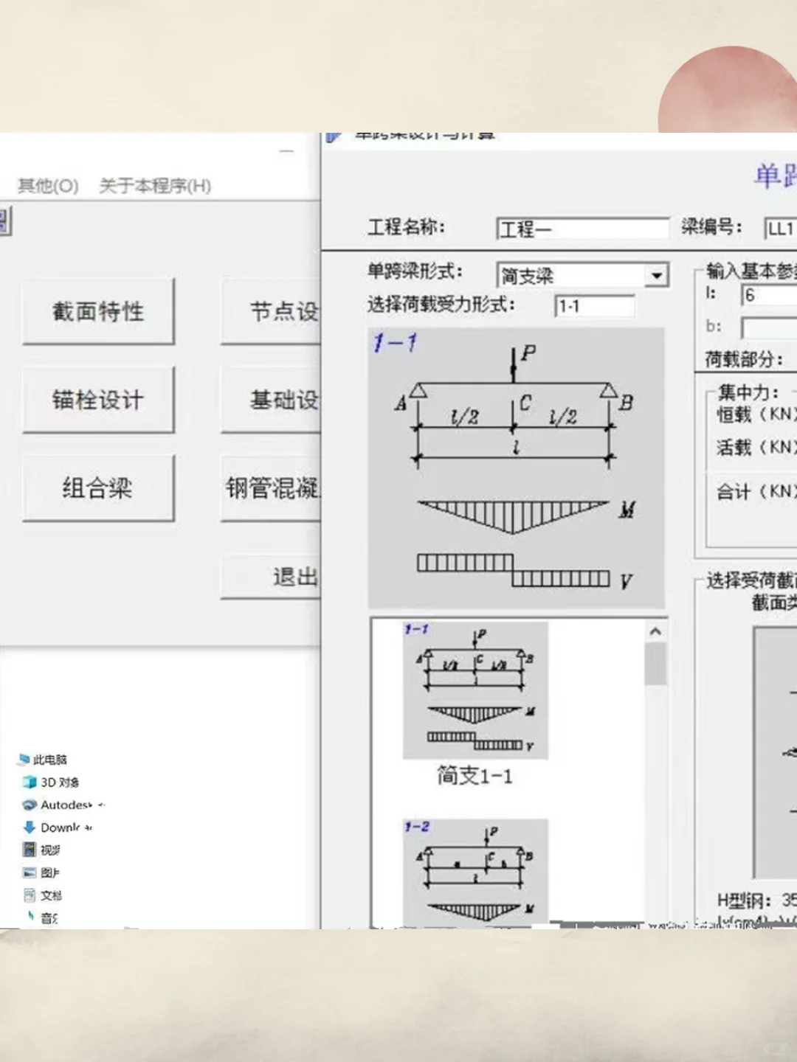Viewport: 797px width, 1062px height.
Task: Open the 组合梁 module
Action: point(98,488)
